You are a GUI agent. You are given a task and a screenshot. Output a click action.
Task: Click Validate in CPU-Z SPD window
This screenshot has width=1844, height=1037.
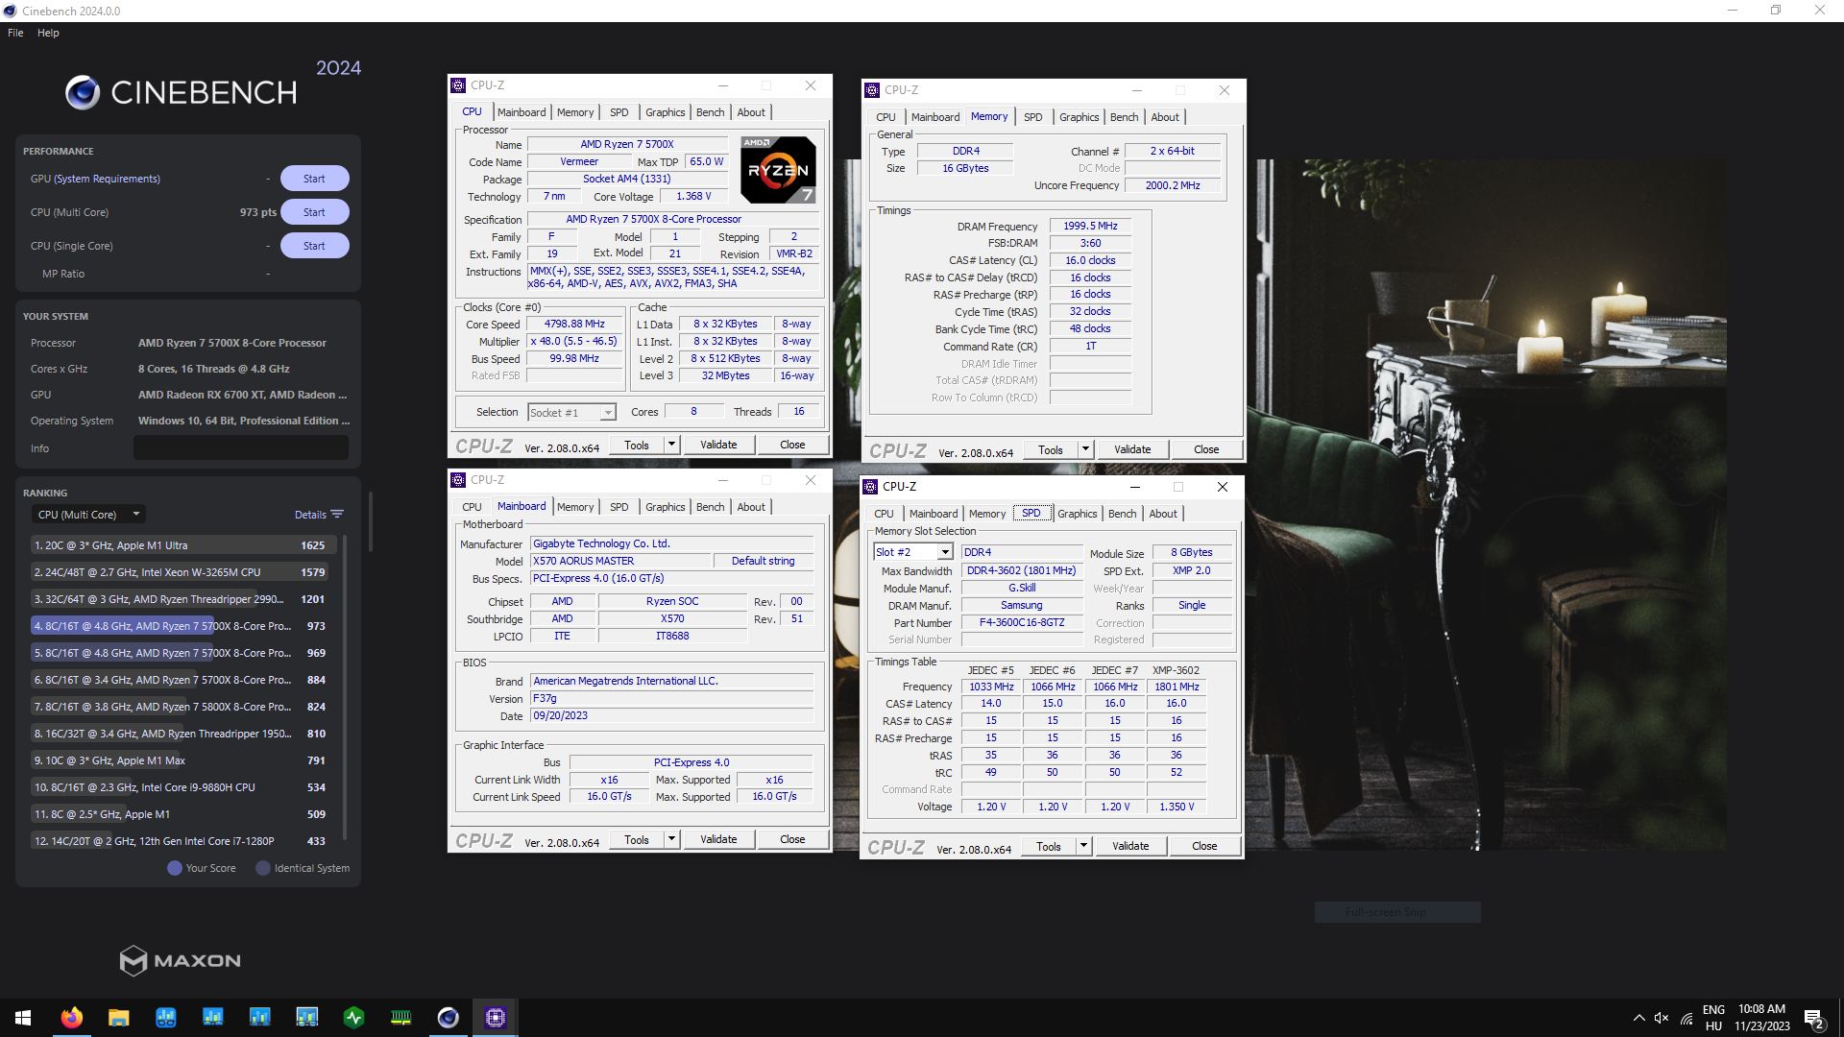pyautogui.click(x=1130, y=846)
